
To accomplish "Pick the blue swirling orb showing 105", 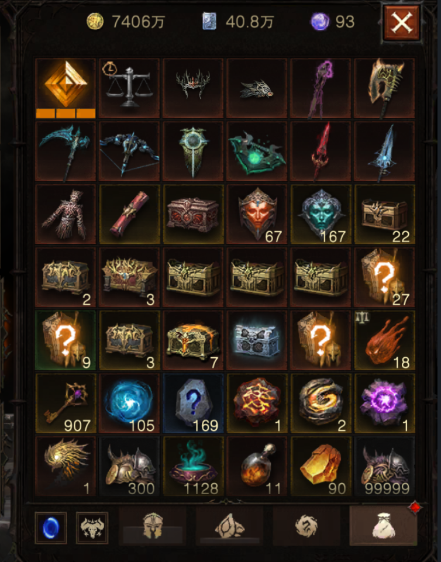I will click(129, 404).
